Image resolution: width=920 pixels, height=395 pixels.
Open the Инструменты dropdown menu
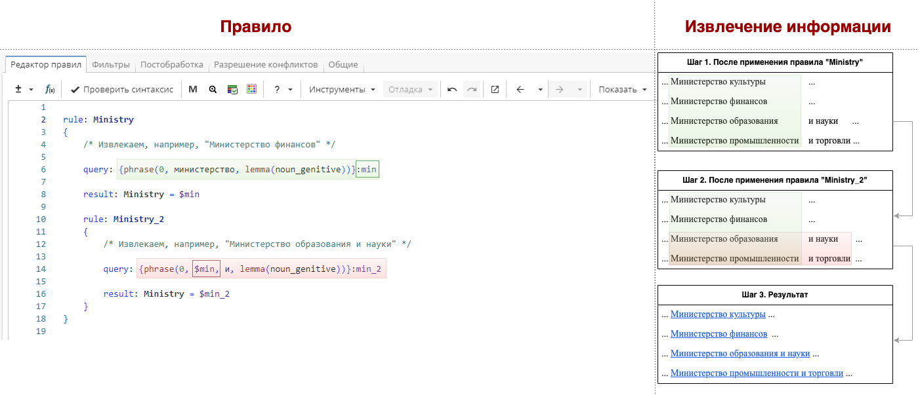tap(342, 89)
